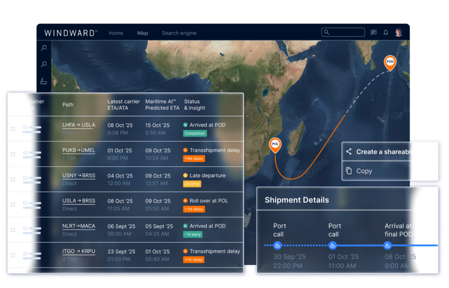Image resolution: width=449 pixels, height=288 pixels.
Task: Click green status icon for LHFA → USLA row
Action: (x=185, y=125)
